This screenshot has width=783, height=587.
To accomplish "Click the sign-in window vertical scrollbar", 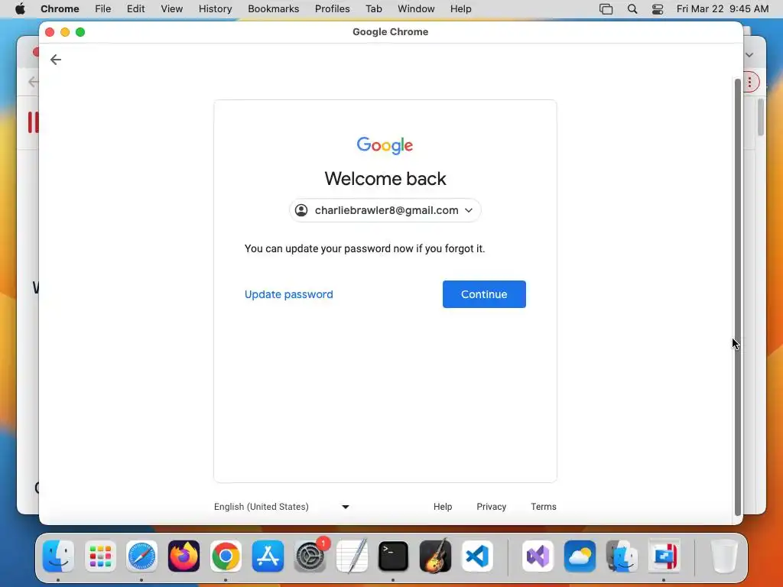I will [x=738, y=297].
